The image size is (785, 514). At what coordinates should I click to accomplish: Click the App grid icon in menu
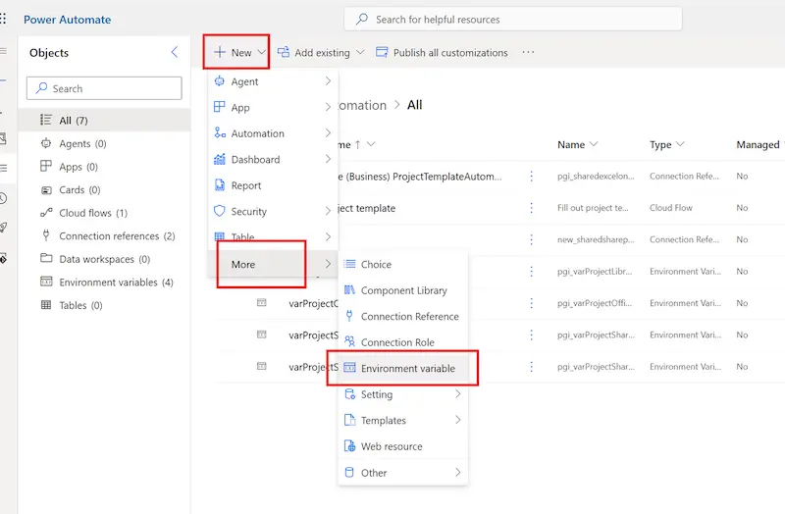click(219, 107)
